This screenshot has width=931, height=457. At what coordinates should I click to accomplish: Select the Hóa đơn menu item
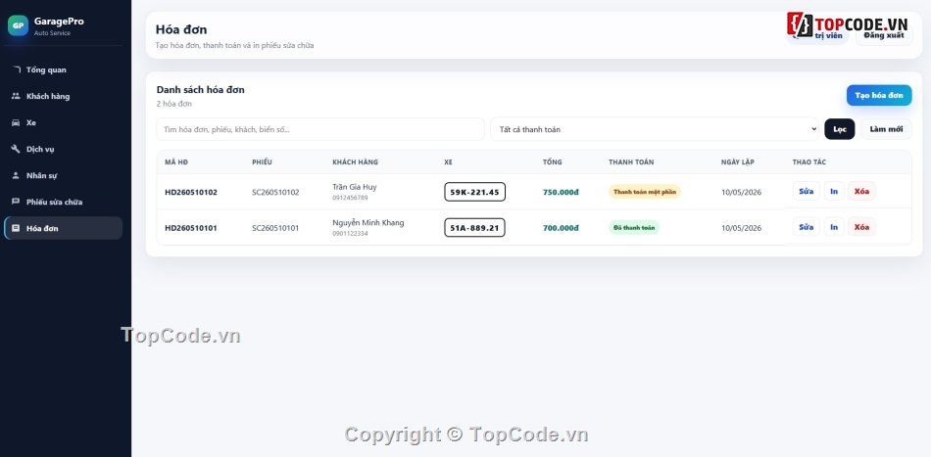pyautogui.click(x=64, y=228)
